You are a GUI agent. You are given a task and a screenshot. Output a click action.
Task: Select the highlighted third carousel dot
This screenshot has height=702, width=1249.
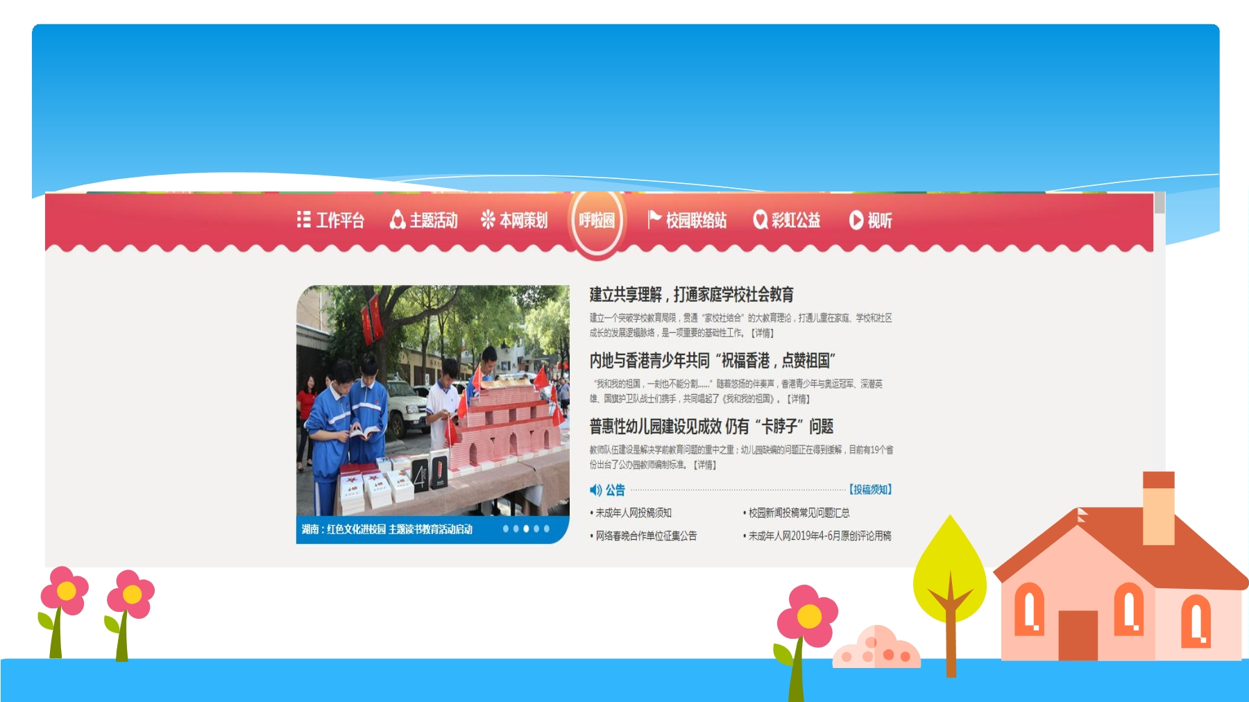(526, 529)
